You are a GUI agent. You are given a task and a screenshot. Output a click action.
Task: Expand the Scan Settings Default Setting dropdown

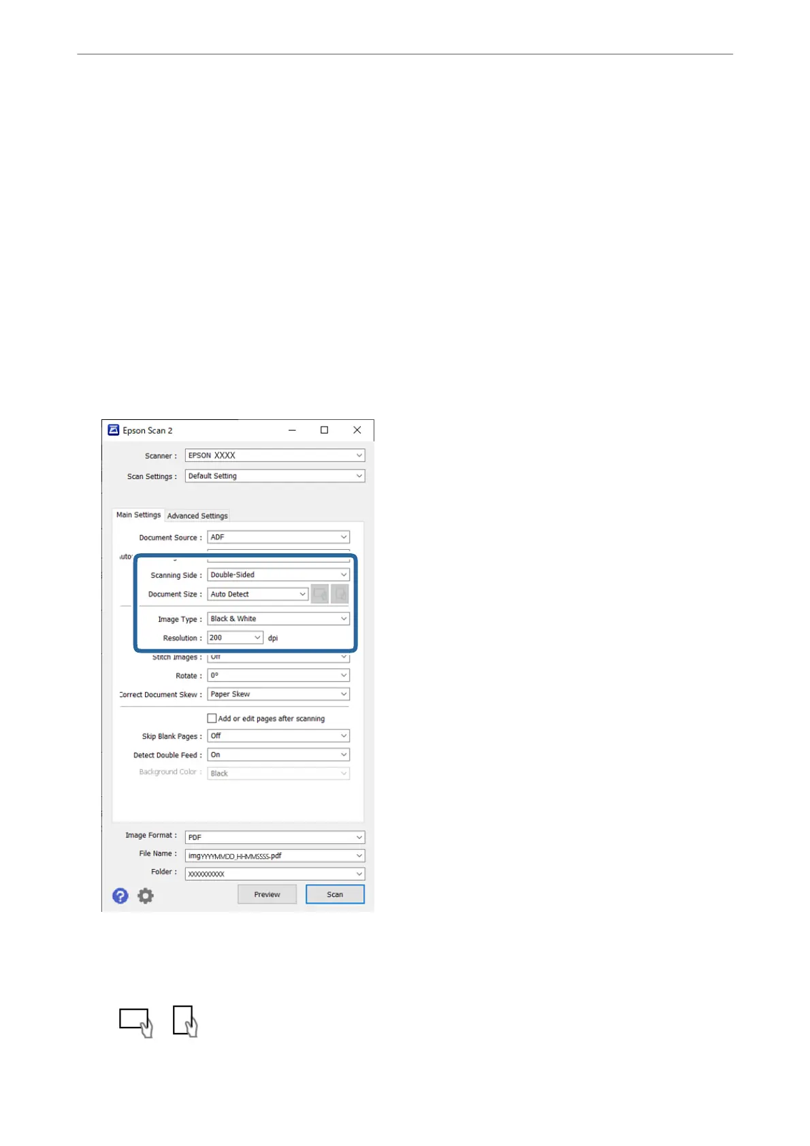[275, 476]
